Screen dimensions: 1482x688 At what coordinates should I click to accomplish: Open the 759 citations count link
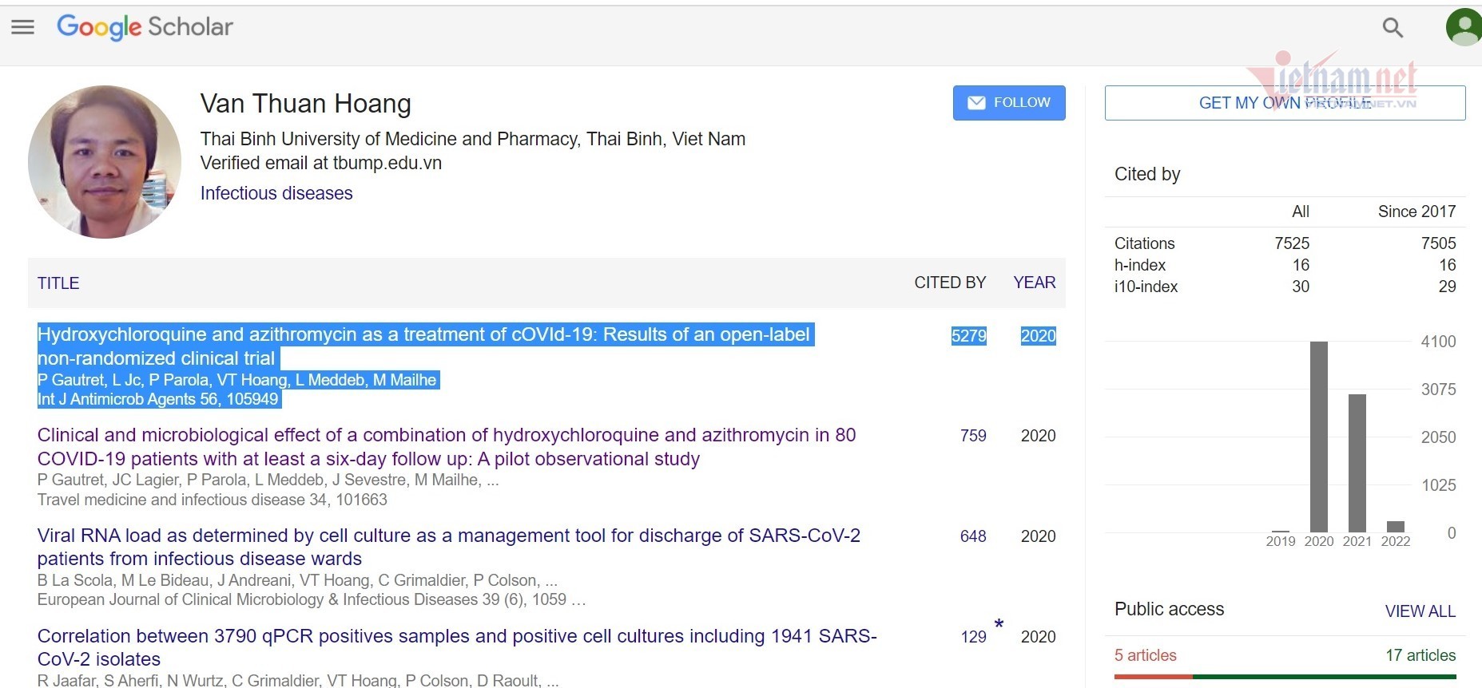(x=972, y=436)
